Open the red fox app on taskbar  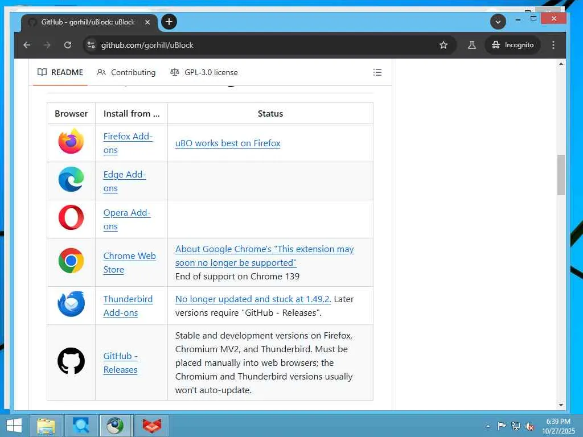click(151, 426)
